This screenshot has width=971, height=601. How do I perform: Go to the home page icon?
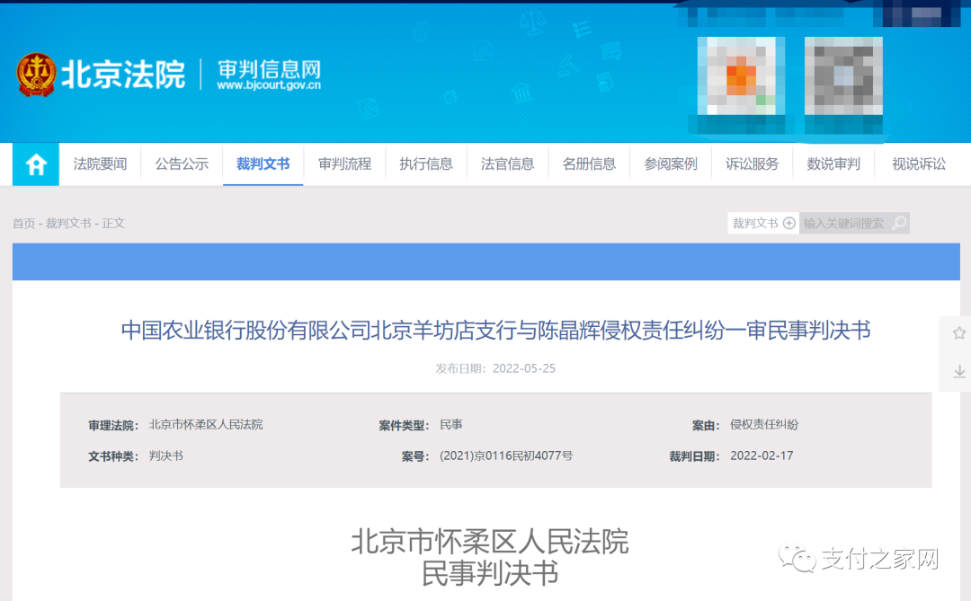(36, 164)
